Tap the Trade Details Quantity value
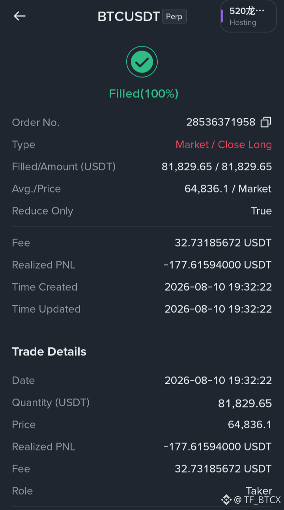The height and width of the screenshot is (510, 284). point(245,403)
